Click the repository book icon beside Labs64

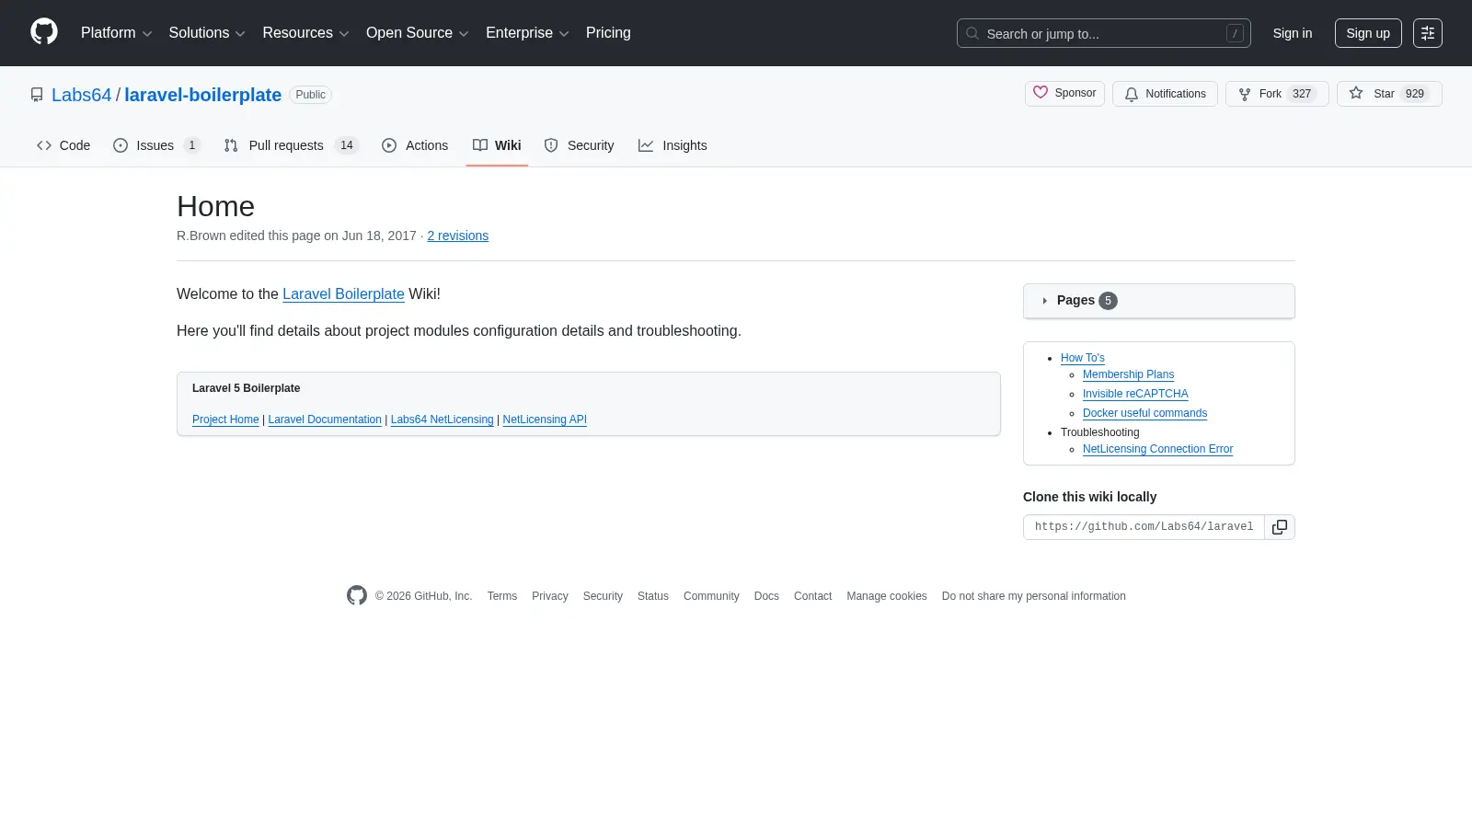point(37,95)
